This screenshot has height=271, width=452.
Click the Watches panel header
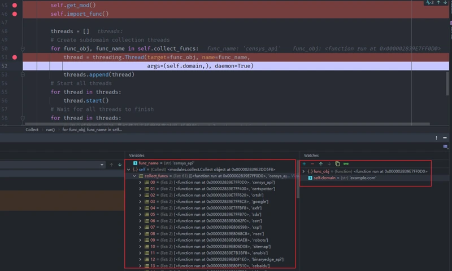[311, 155]
